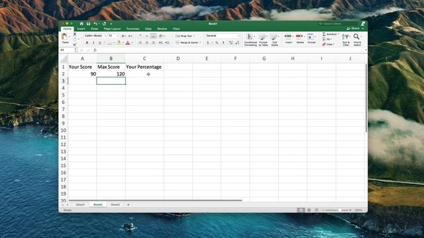
Task: Switch to the Sheet1 tab
Action: coord(80,205)
